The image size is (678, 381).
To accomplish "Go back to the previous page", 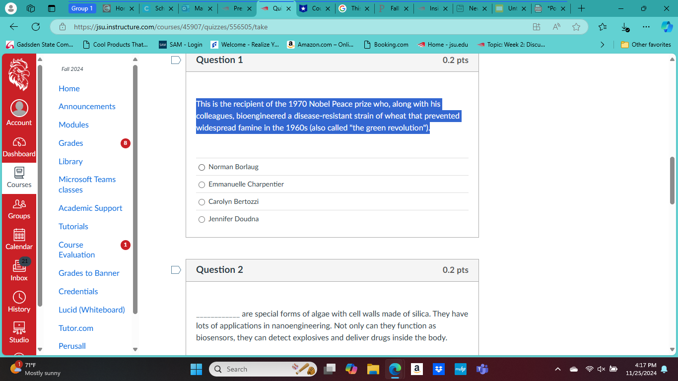I will [x=14, y=27].
